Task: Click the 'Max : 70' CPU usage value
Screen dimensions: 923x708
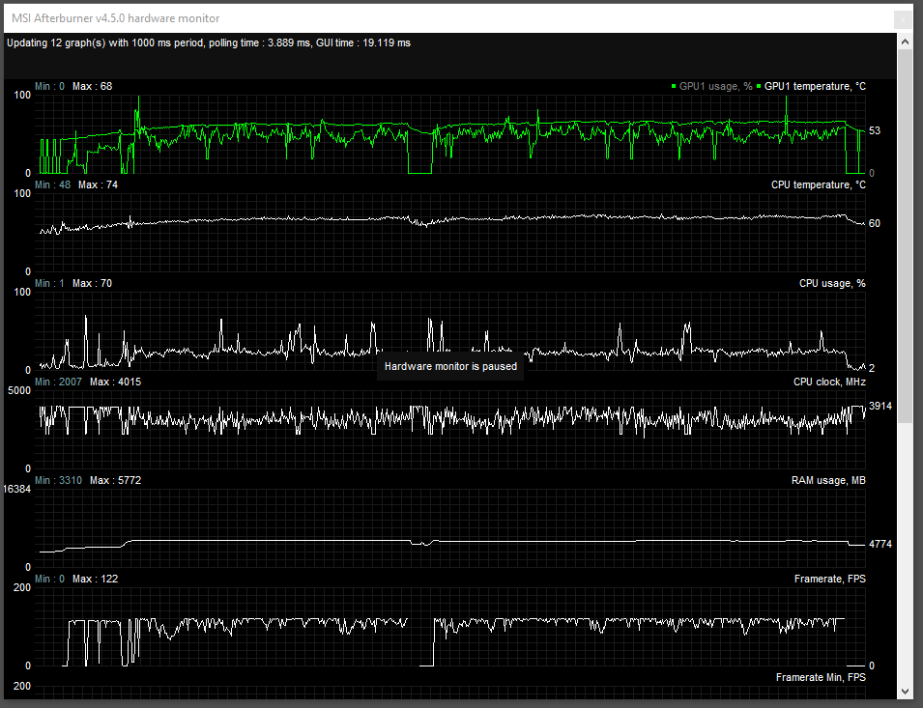Action: pos(93,283)
